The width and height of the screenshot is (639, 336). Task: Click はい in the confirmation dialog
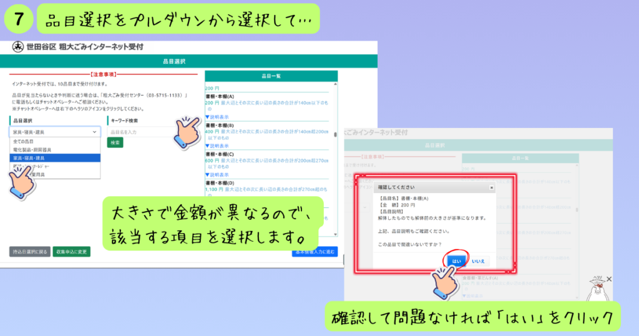point(456,261)
